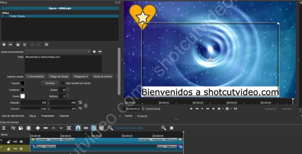Insert Fecha de archivo field
The image size is (302, 154).
tap(103, 76)
